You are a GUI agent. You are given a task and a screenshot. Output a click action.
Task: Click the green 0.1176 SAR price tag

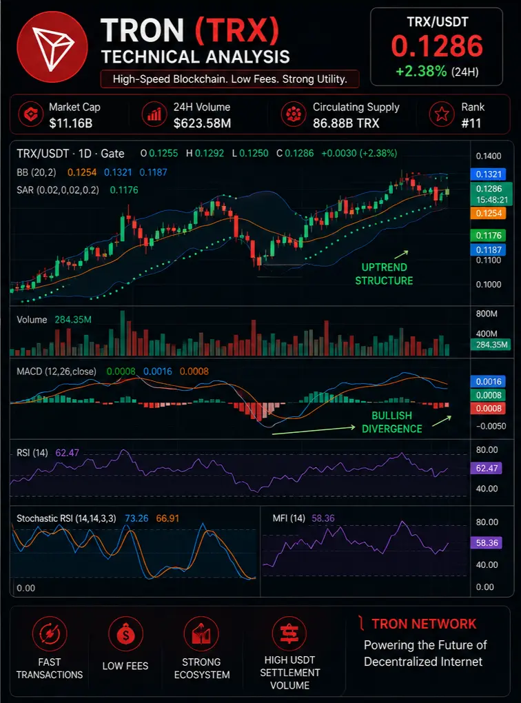(489, 236)
